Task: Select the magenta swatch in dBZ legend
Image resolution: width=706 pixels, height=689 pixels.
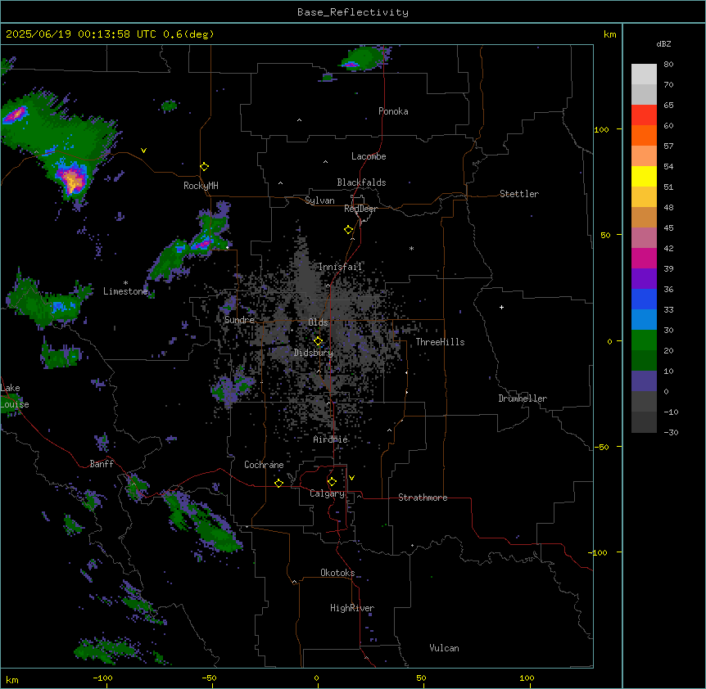Action: (644, 258)
